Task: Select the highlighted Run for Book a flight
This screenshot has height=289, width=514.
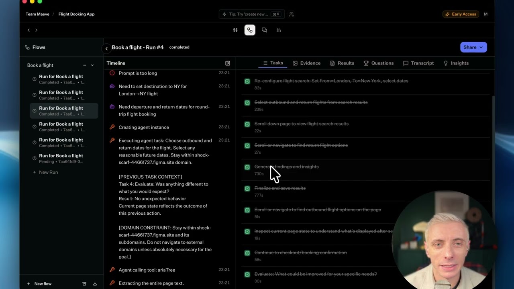Action: (64, 111)
